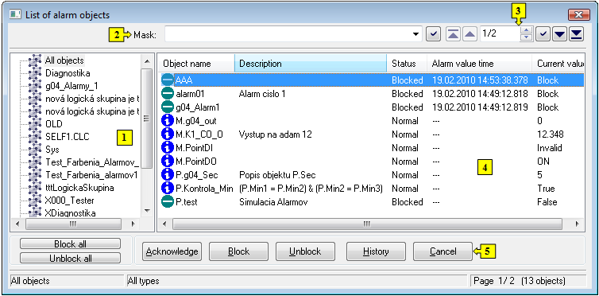This screenshot has width=599, height=296.
Task: Click description 'Vystup na adam 12'
Action: (x=276, y=134)
